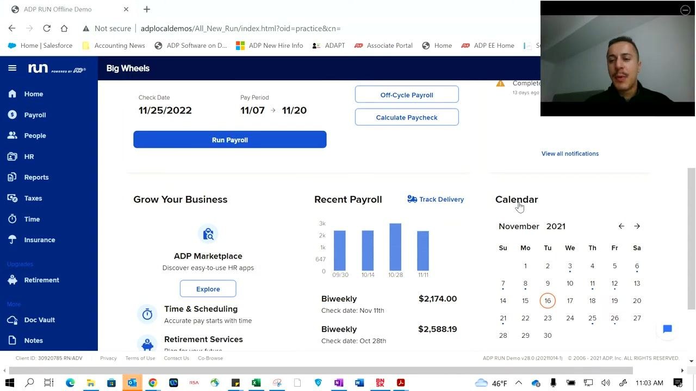Click the Time clock icon in sidebar
This screenshot has height=391, width=696.
[12, 219]
